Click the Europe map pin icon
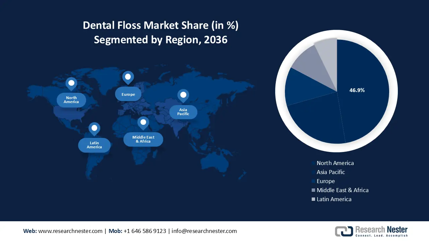The height and width of the screenshot is (241, 429). coord(128,78)
